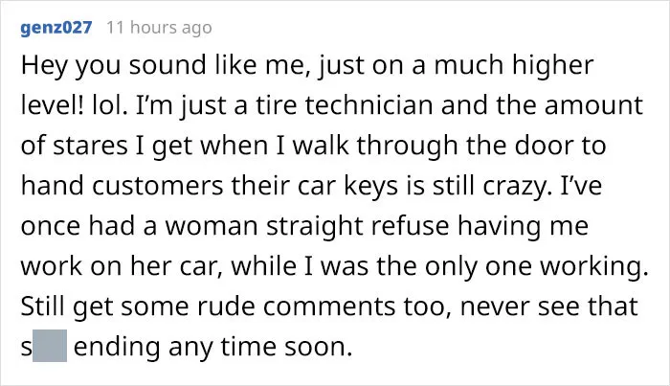Click the word 'ending' in last line
670x386 pixels.
[117, 348]
